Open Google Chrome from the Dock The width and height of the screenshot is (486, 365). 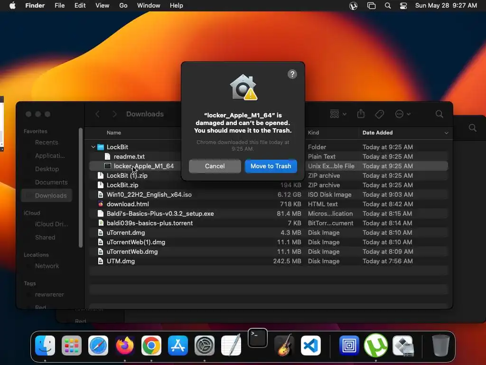pyautogui.click(x=151, y=346)
